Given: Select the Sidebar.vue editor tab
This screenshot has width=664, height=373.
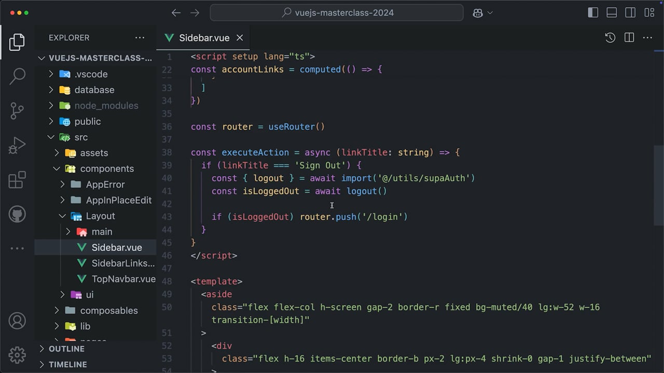Looking at the screenshot, I should [x=204, y=38].
